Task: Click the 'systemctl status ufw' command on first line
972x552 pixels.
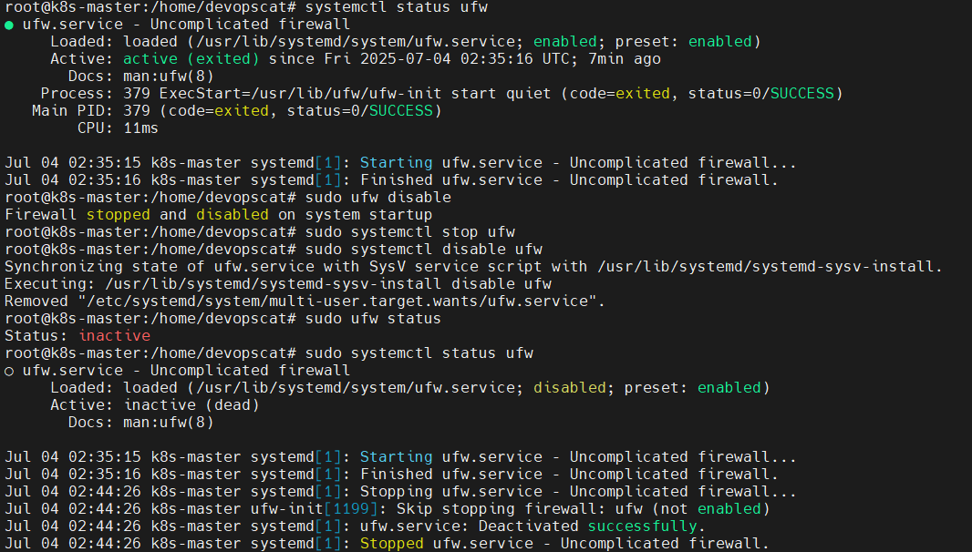Action: pyautogui.click(x=396, y=7)
